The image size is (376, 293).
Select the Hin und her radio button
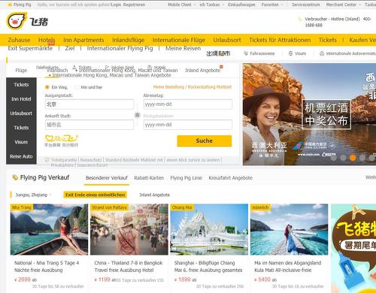77,87
